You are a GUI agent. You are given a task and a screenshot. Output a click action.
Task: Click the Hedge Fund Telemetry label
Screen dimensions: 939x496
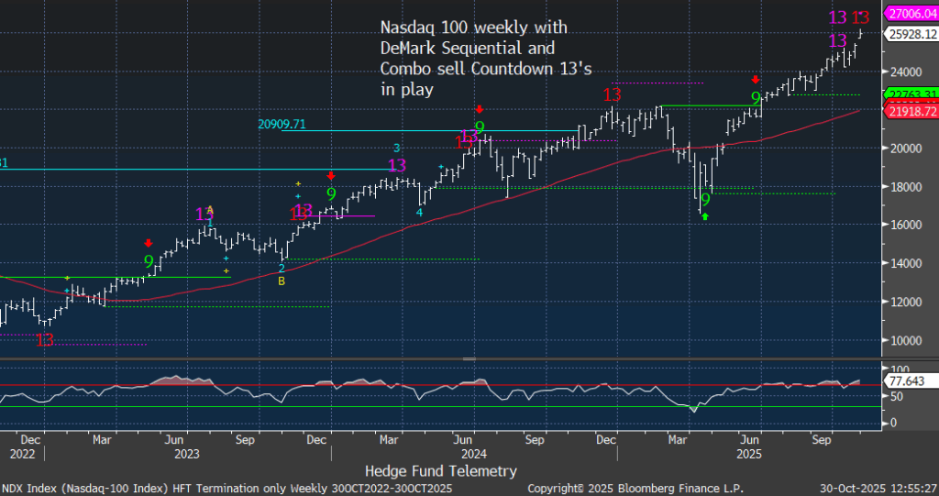(x=440, y=470)
